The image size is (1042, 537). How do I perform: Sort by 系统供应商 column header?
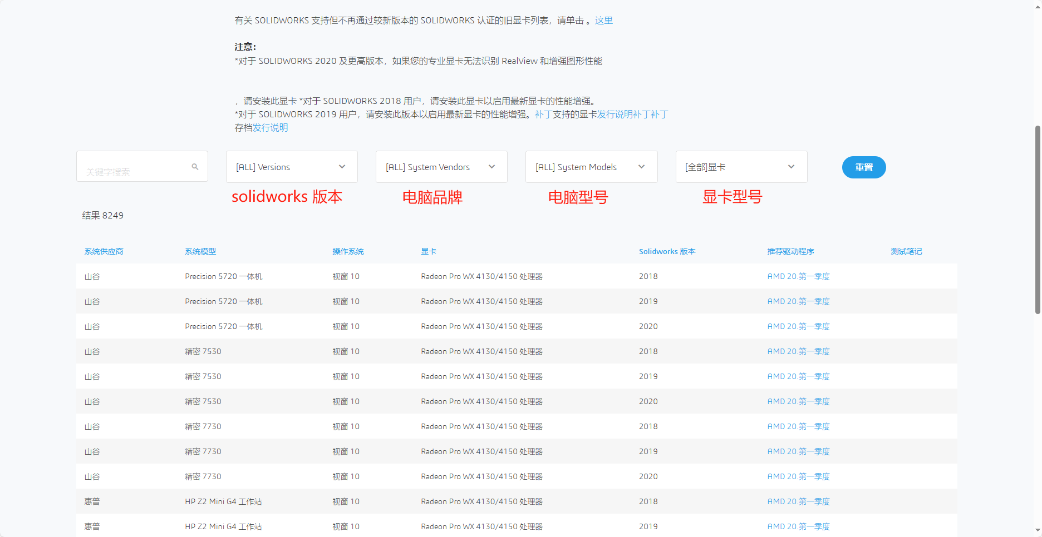click(x=104, y=251)
